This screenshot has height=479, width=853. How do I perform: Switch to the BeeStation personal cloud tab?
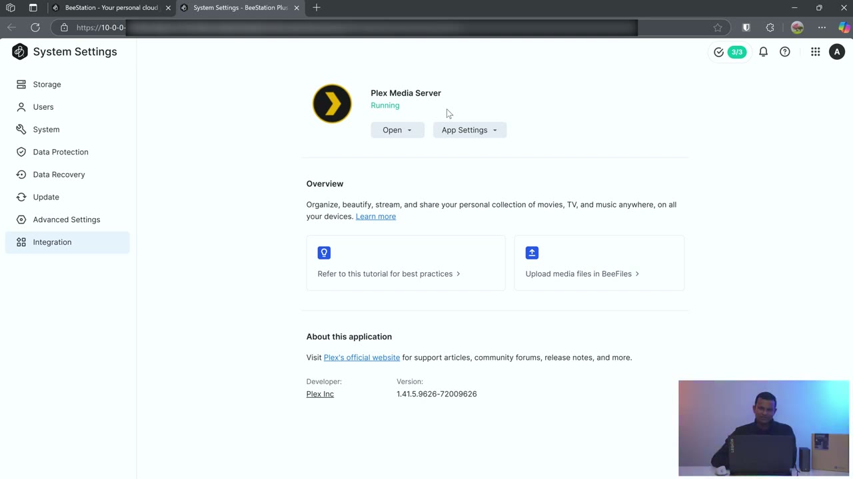tap(110, 7)
